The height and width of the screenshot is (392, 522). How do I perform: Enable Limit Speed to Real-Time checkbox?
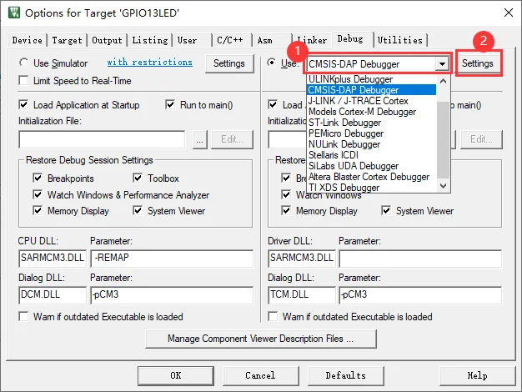pyautogui.click(x=23, y=81)
